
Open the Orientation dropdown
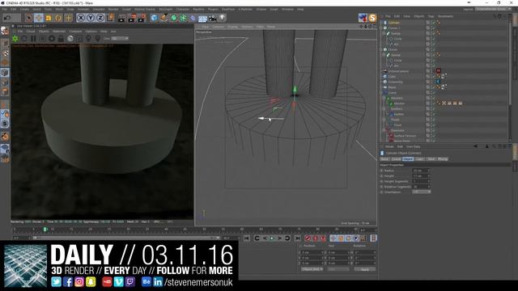(422, 192)
